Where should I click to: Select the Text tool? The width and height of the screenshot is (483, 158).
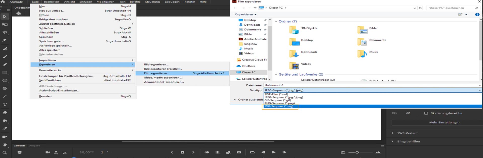click(x=5, y=104)
